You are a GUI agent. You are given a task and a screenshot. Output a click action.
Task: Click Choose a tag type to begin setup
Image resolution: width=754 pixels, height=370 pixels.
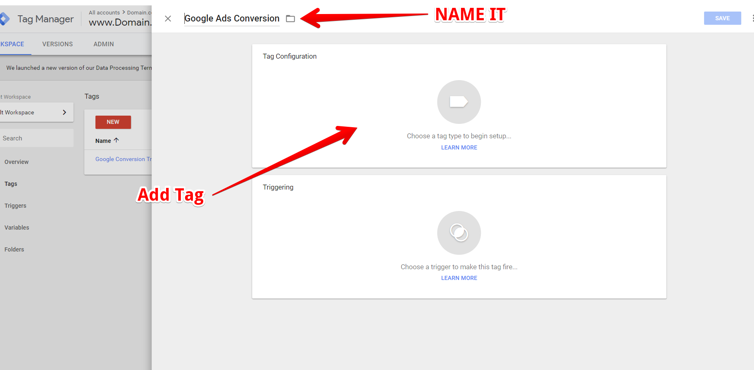[x=459, y=136]
